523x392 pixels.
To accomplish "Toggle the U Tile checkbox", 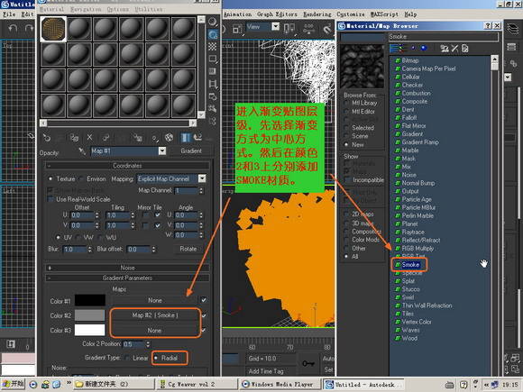I will click(158, 215).
